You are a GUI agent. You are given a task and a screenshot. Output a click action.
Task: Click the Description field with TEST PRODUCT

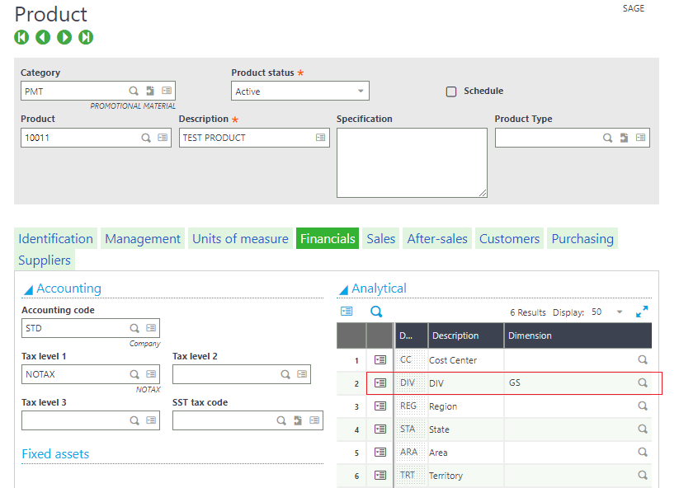[254, 138]
